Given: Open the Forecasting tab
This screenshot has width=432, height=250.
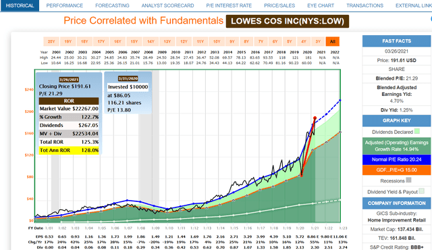Looking at the screenshot, I should pos(112,5).
